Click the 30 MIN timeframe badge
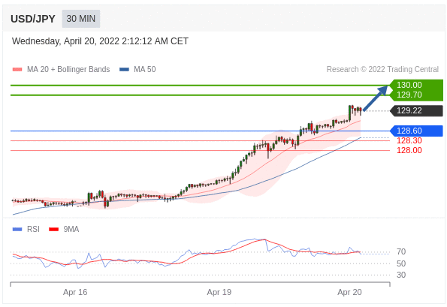 pyautogui.click(x=81, y=19)
